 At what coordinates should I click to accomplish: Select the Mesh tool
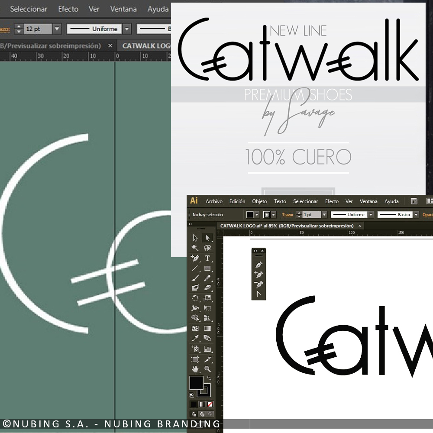[x=195, y=328]
